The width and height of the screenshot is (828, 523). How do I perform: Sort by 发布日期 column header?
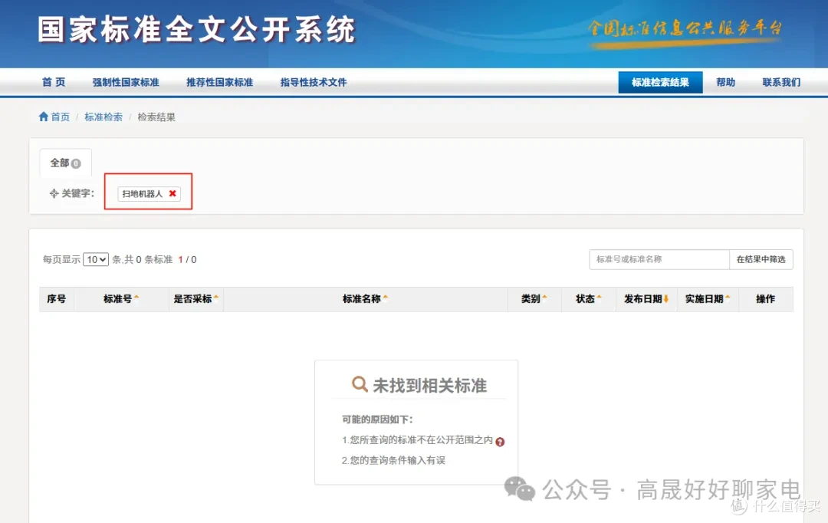point(646,299)
